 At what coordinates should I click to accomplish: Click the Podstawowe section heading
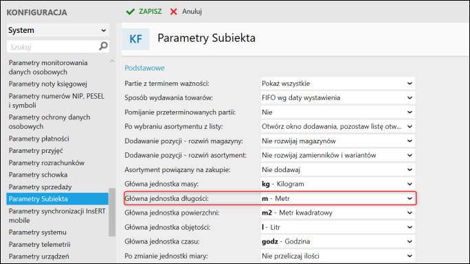click(x=144, y=68)
